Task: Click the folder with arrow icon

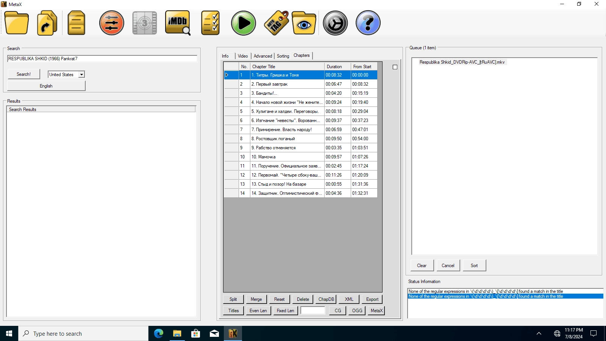Action: pos(47,23)
